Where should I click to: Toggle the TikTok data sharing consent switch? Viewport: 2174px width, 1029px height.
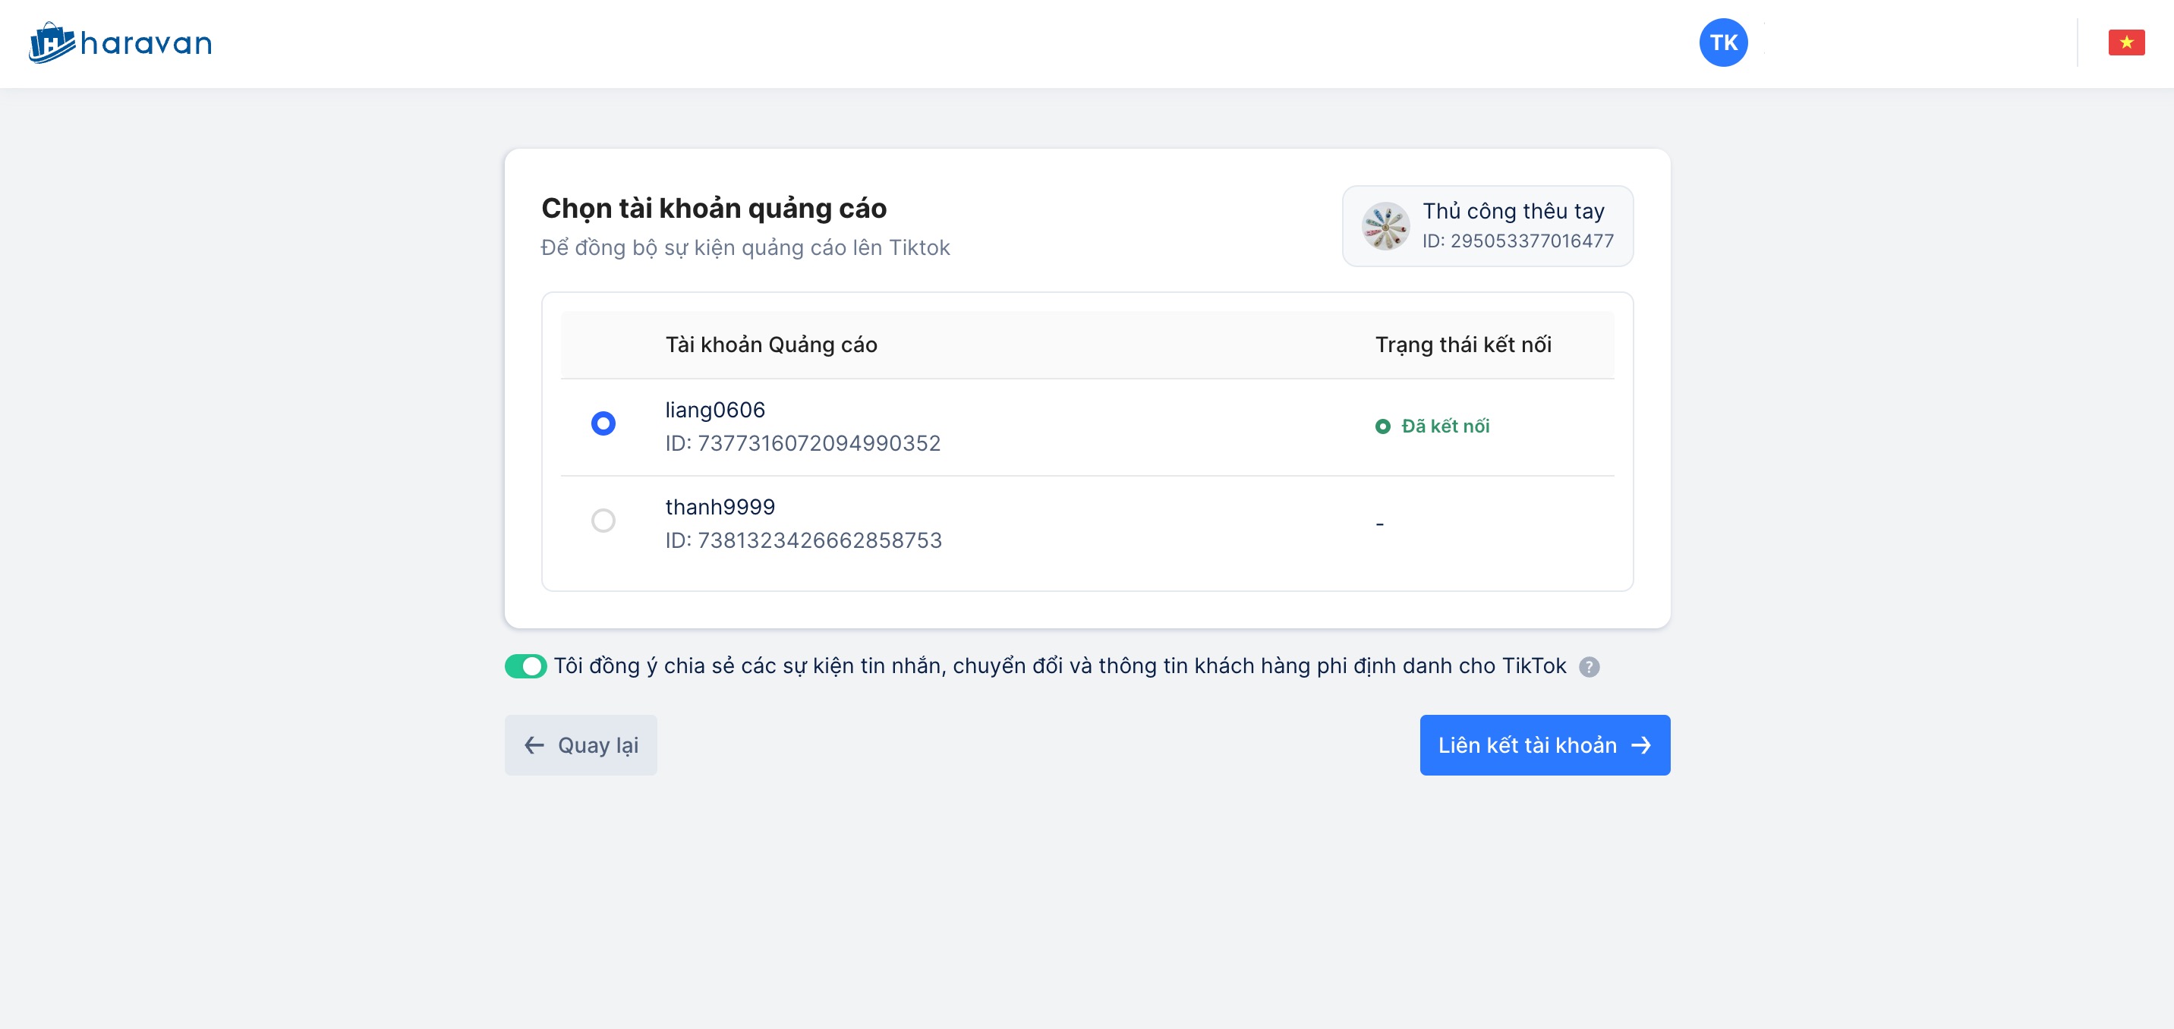click(x=525, y=666)
